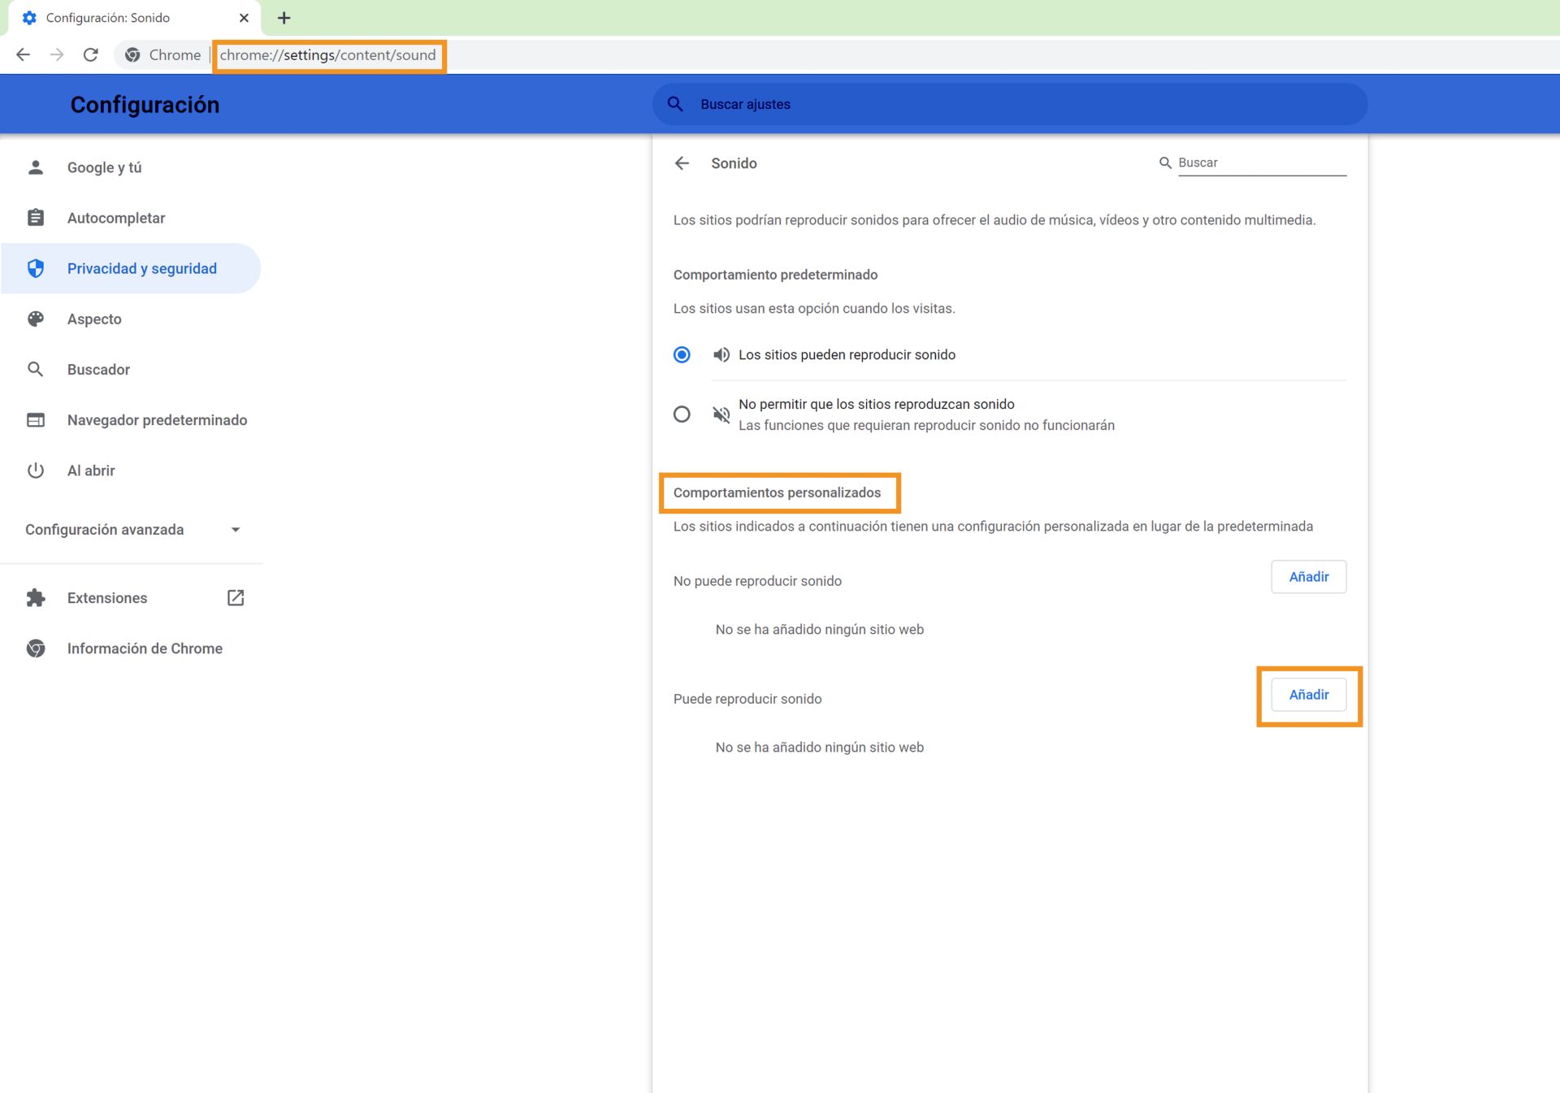Open Extensiones via the puzzle piece icon

click(37, 597)
